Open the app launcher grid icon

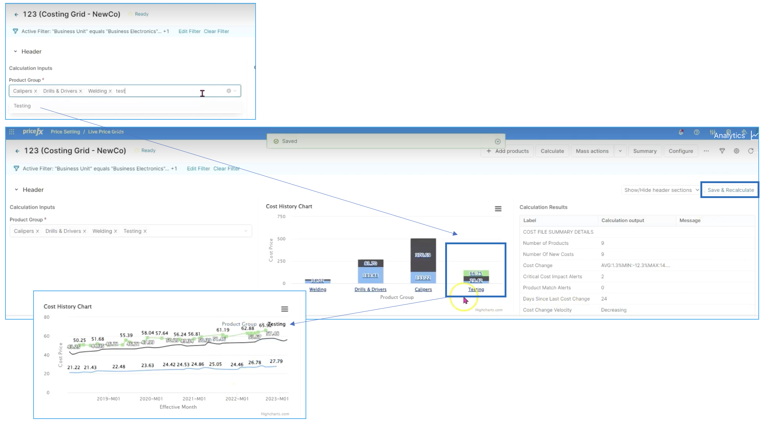coord(12,132)
